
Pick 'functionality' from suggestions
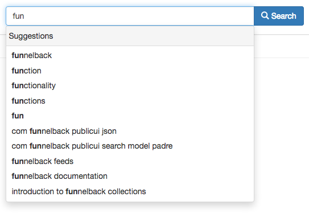click(x=130, y=85)
